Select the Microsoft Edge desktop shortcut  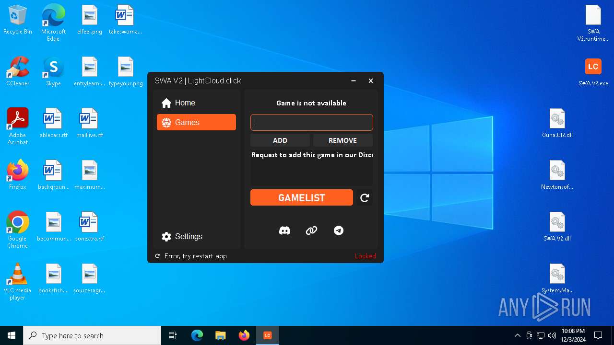(53, 23)
